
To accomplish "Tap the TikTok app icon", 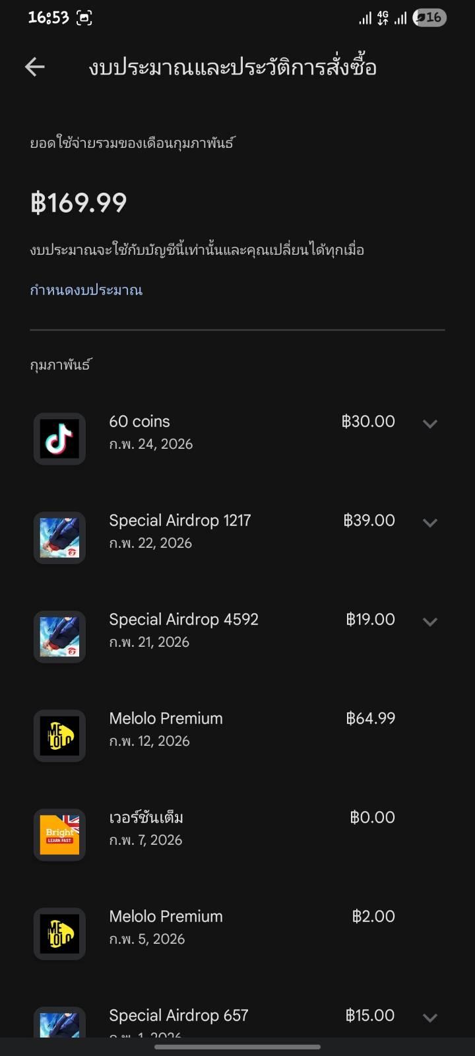I will click(59, 439).
